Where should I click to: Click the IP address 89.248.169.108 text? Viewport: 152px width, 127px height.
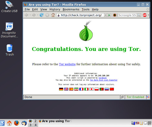tap(102, 76)
